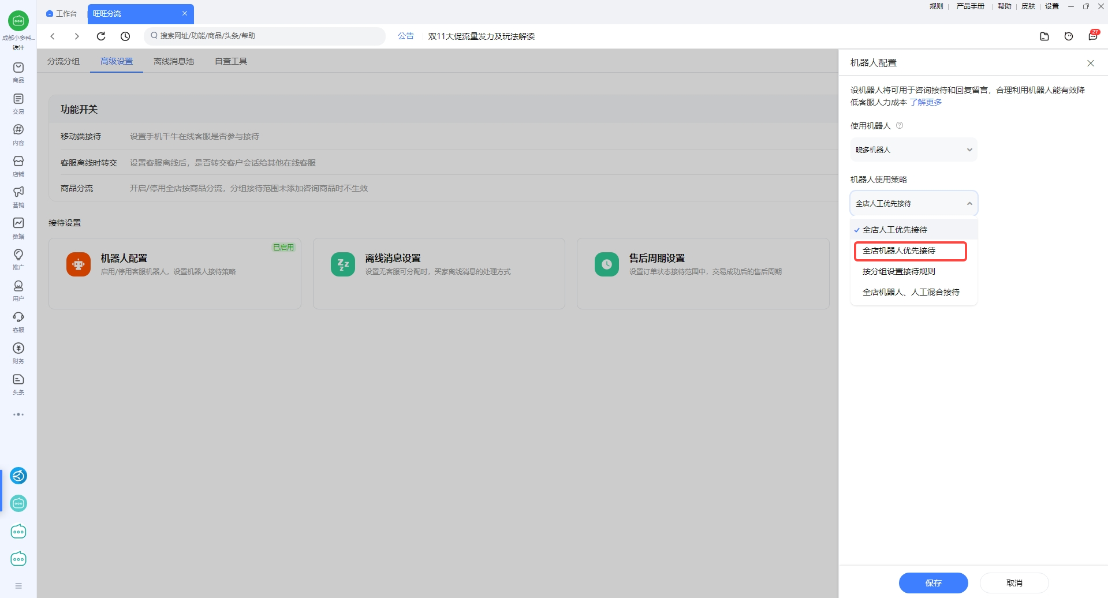This screenshot has width=1108, height=598.
Task: Open 产品手册 in top-right menu
Action: [x=970, y=6]
